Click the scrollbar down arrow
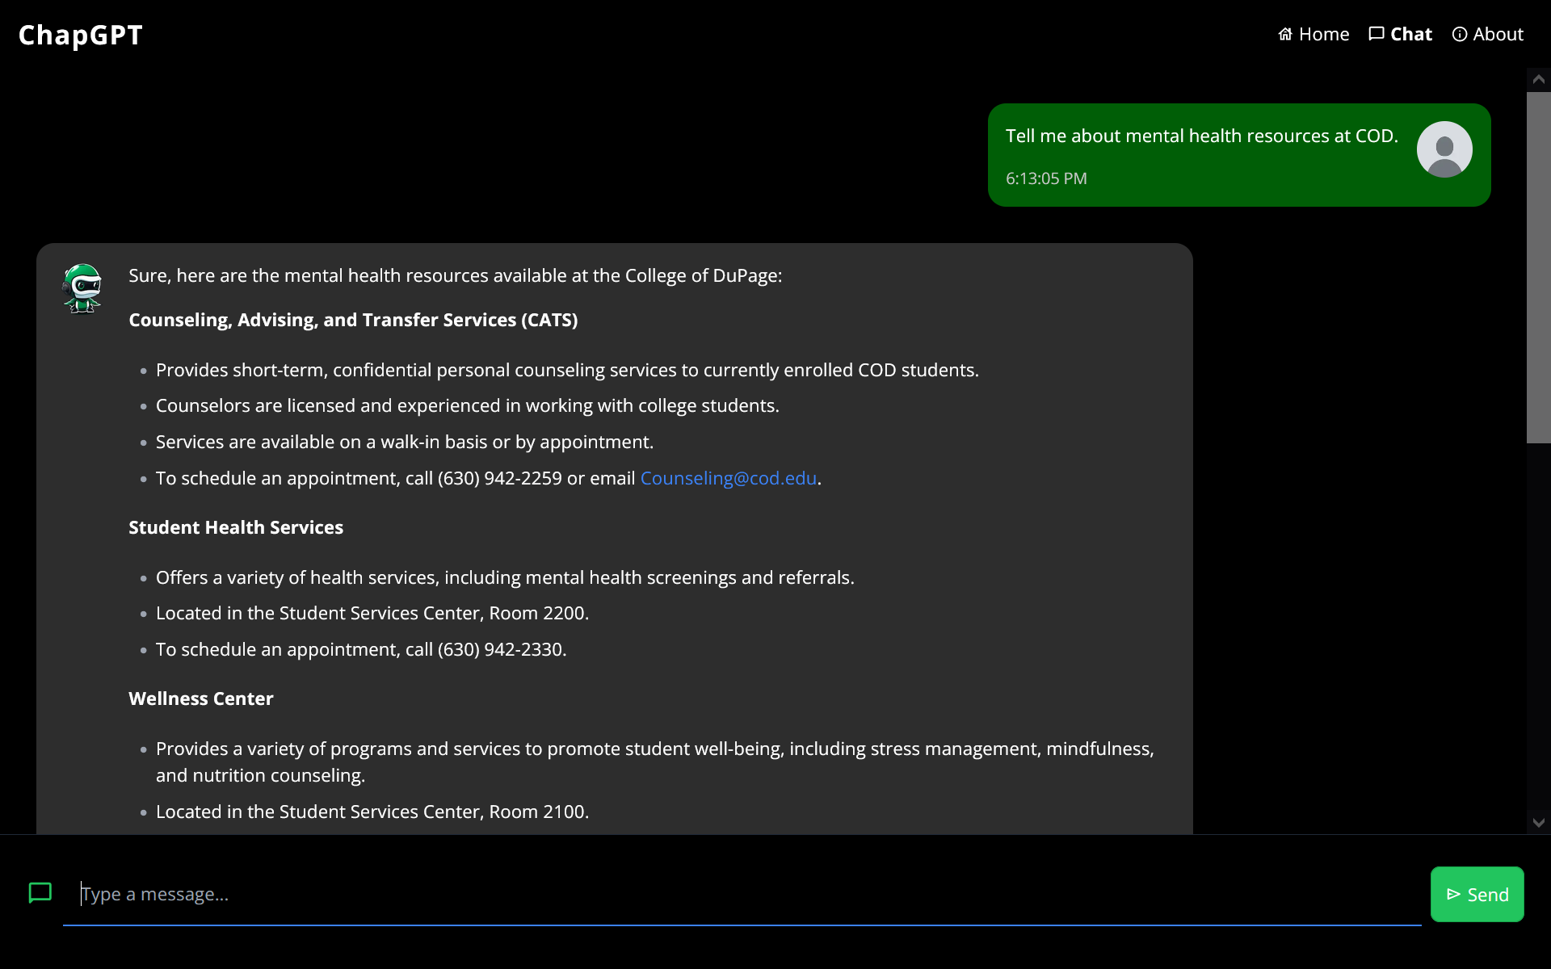1551x969 pixels. 1538,823
